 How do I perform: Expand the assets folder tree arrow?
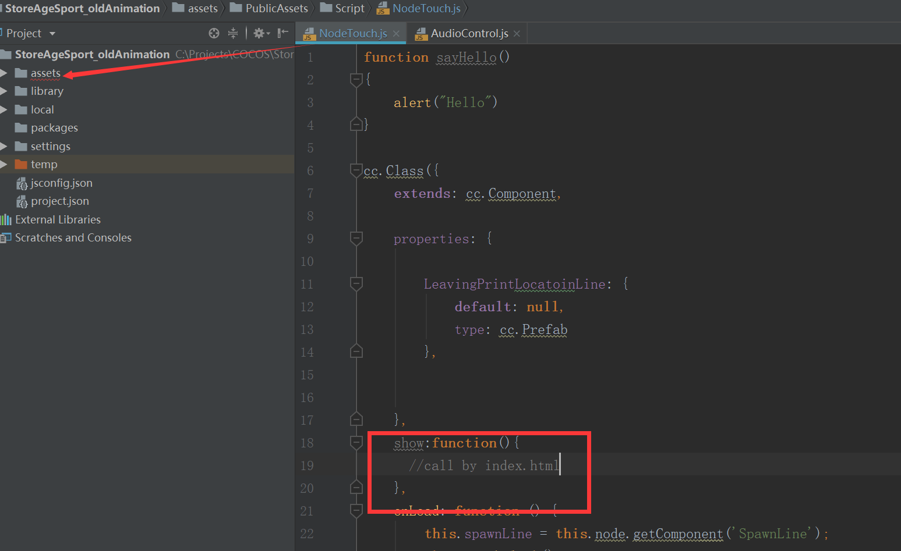click(x=4, y=73)
